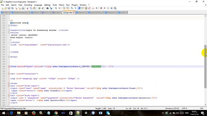
Task: Collapse first form-input div fold
Action: pos(9,86)
